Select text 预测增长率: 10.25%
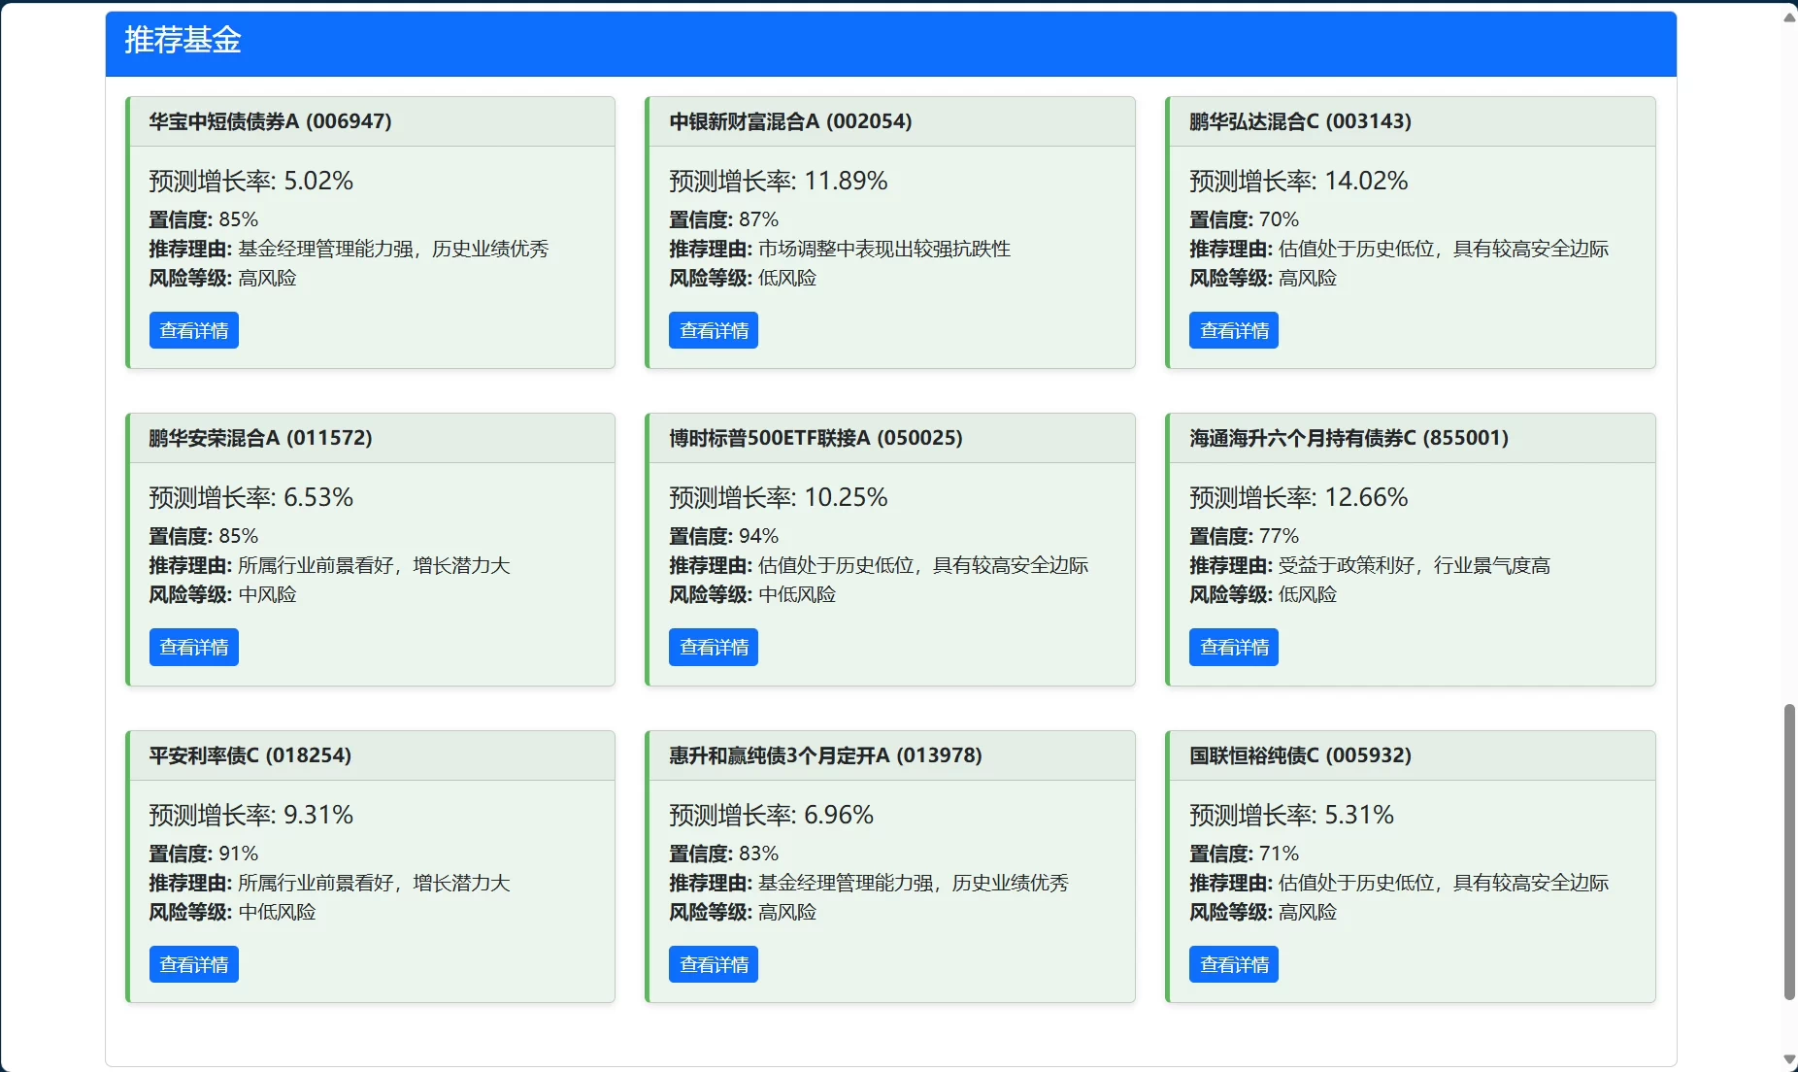The width and height of the screenshot is (1798, 1072). click(x=778, y=497)
